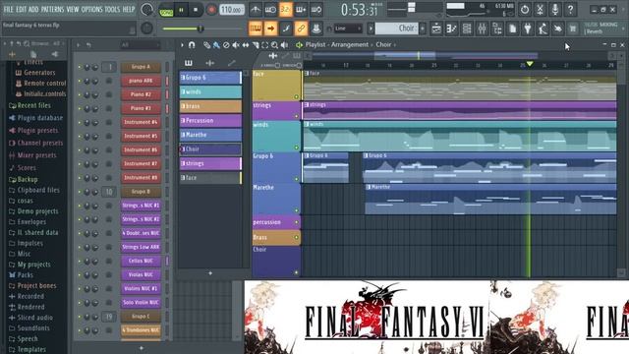Show the audio clips tab in picker
Screen dimensions: 629x354
coord(209,63)
